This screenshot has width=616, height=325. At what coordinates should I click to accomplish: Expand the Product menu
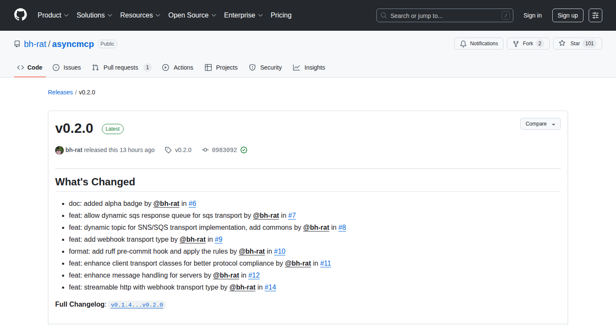tap(53, 15)
